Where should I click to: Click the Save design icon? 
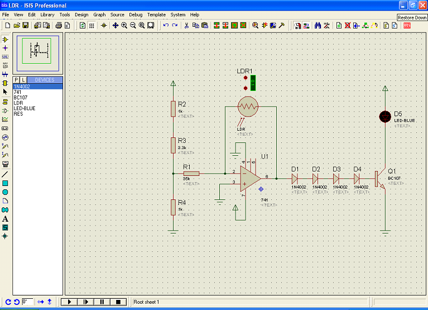[26, 25]
